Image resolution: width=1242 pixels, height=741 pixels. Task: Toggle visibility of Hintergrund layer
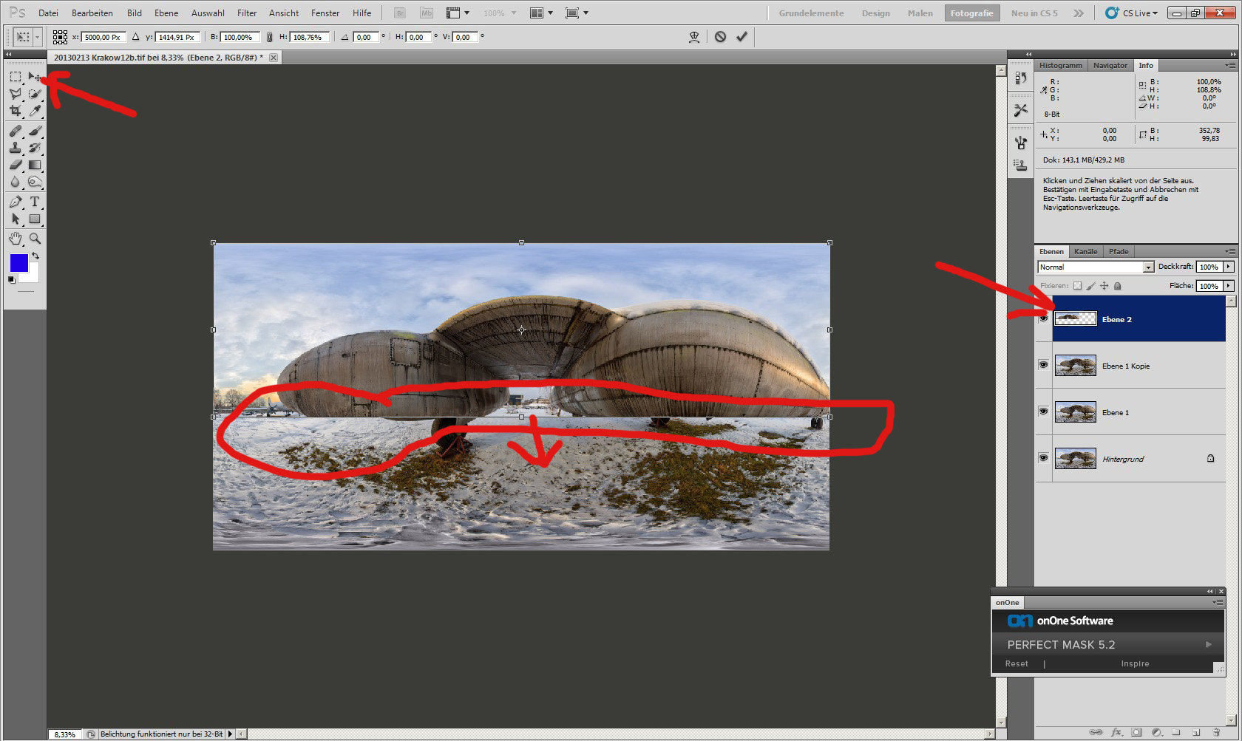pos(1043,458)
